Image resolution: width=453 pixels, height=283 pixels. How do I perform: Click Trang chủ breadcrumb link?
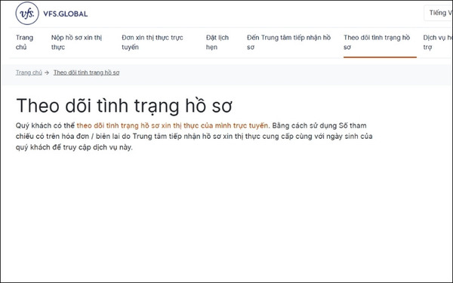(29, 72)
